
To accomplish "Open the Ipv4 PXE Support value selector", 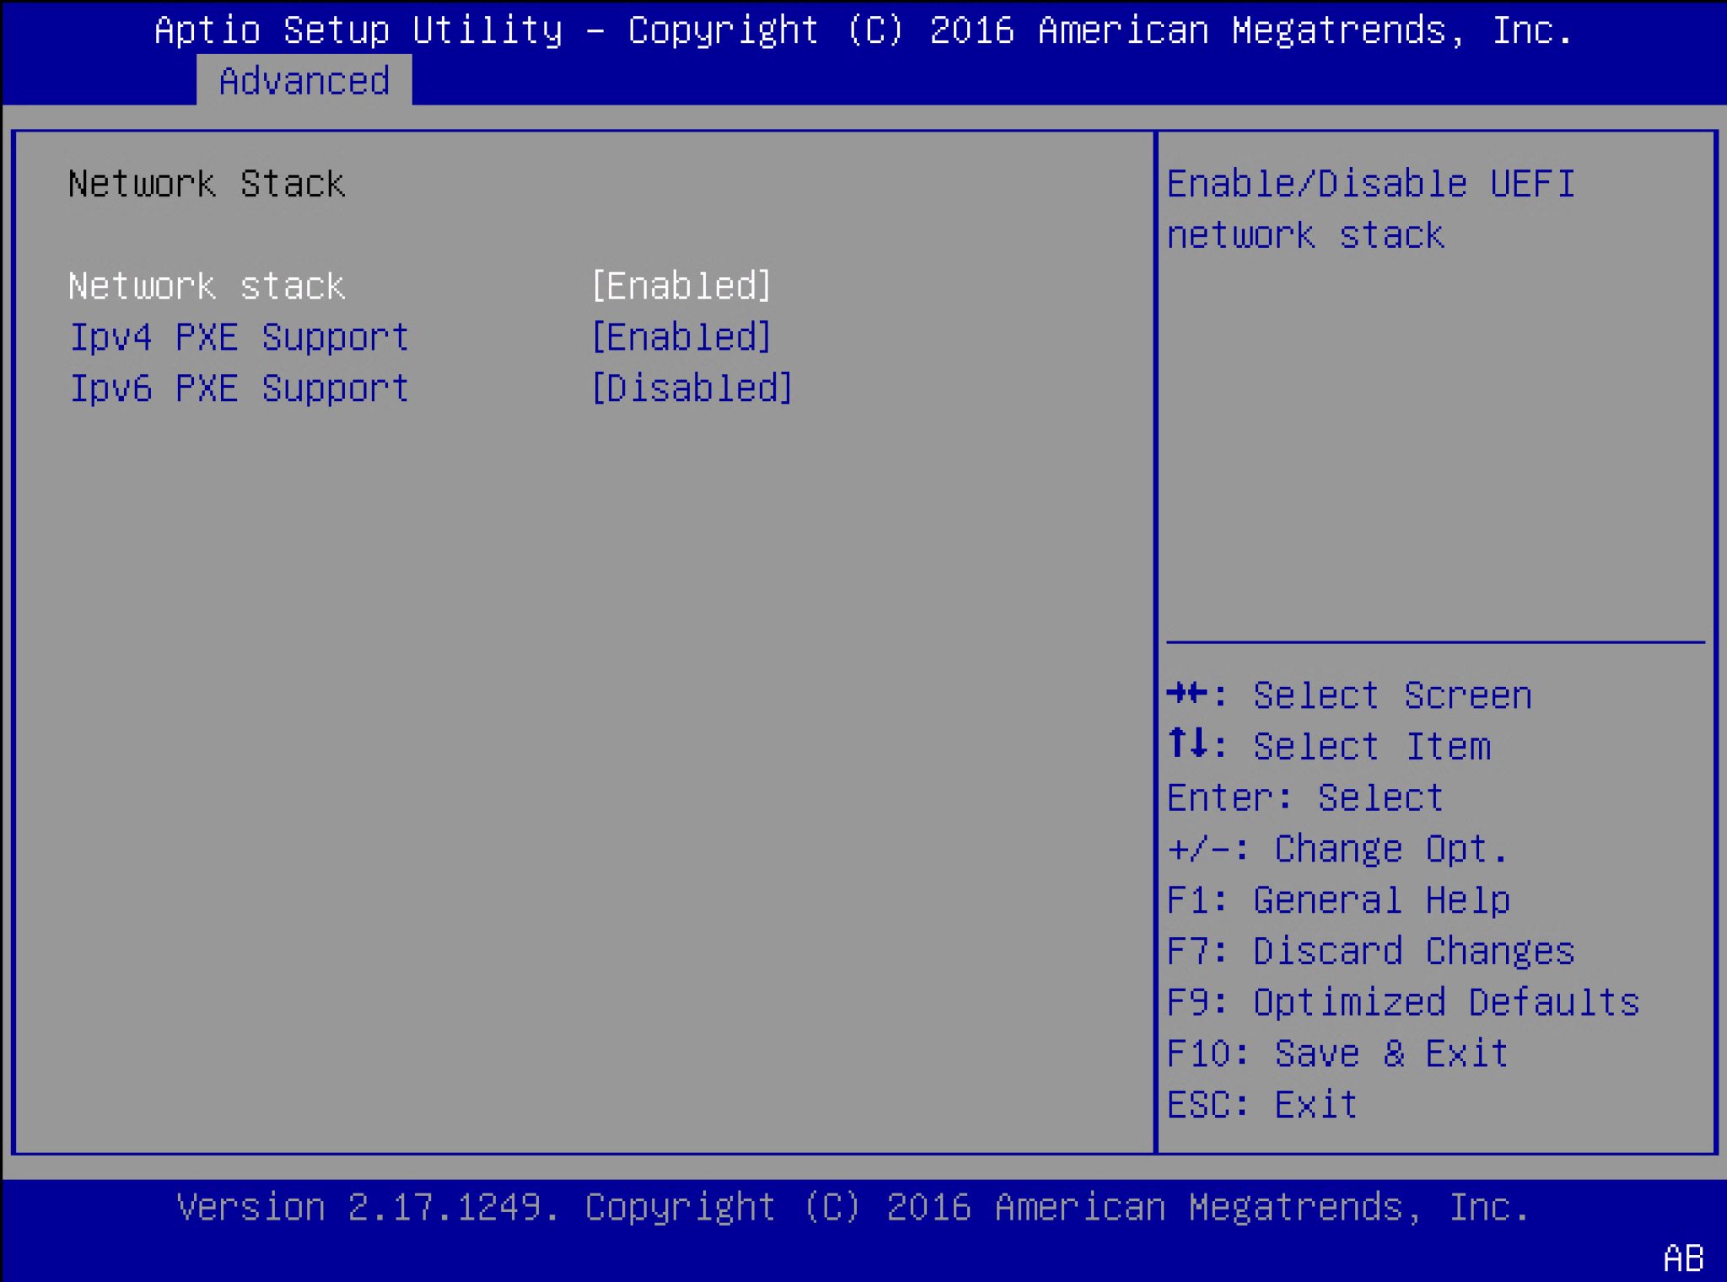I will [680, 336].
